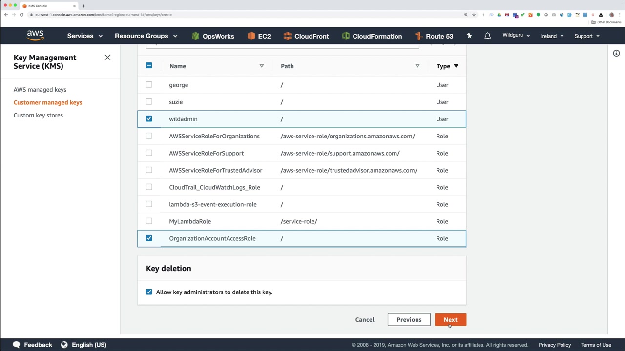
Task: Select the MyLambdaRole checkbox
Action: coord(149,221)
